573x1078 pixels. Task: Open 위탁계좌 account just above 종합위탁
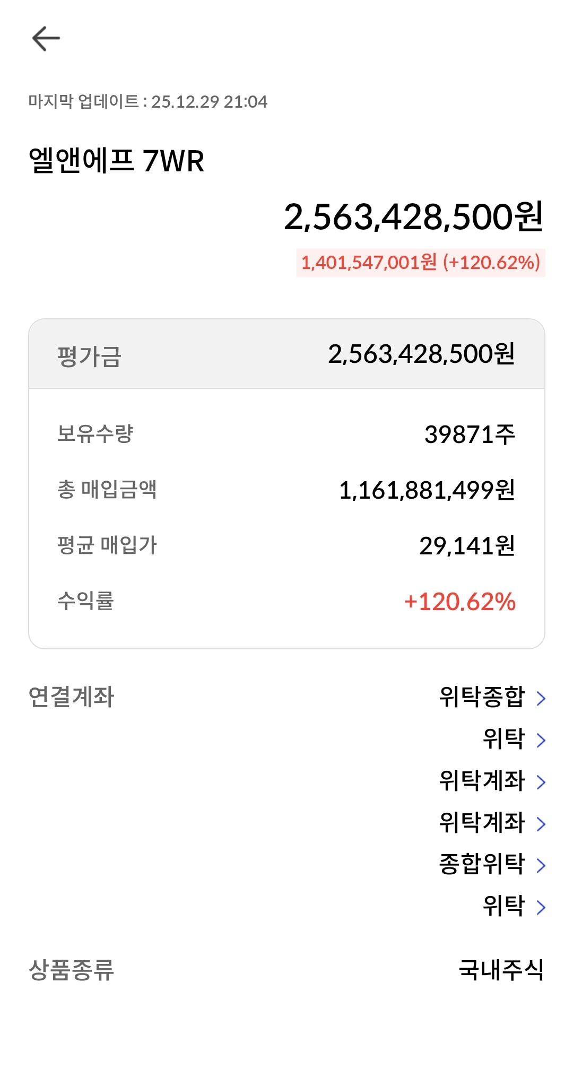482,823
